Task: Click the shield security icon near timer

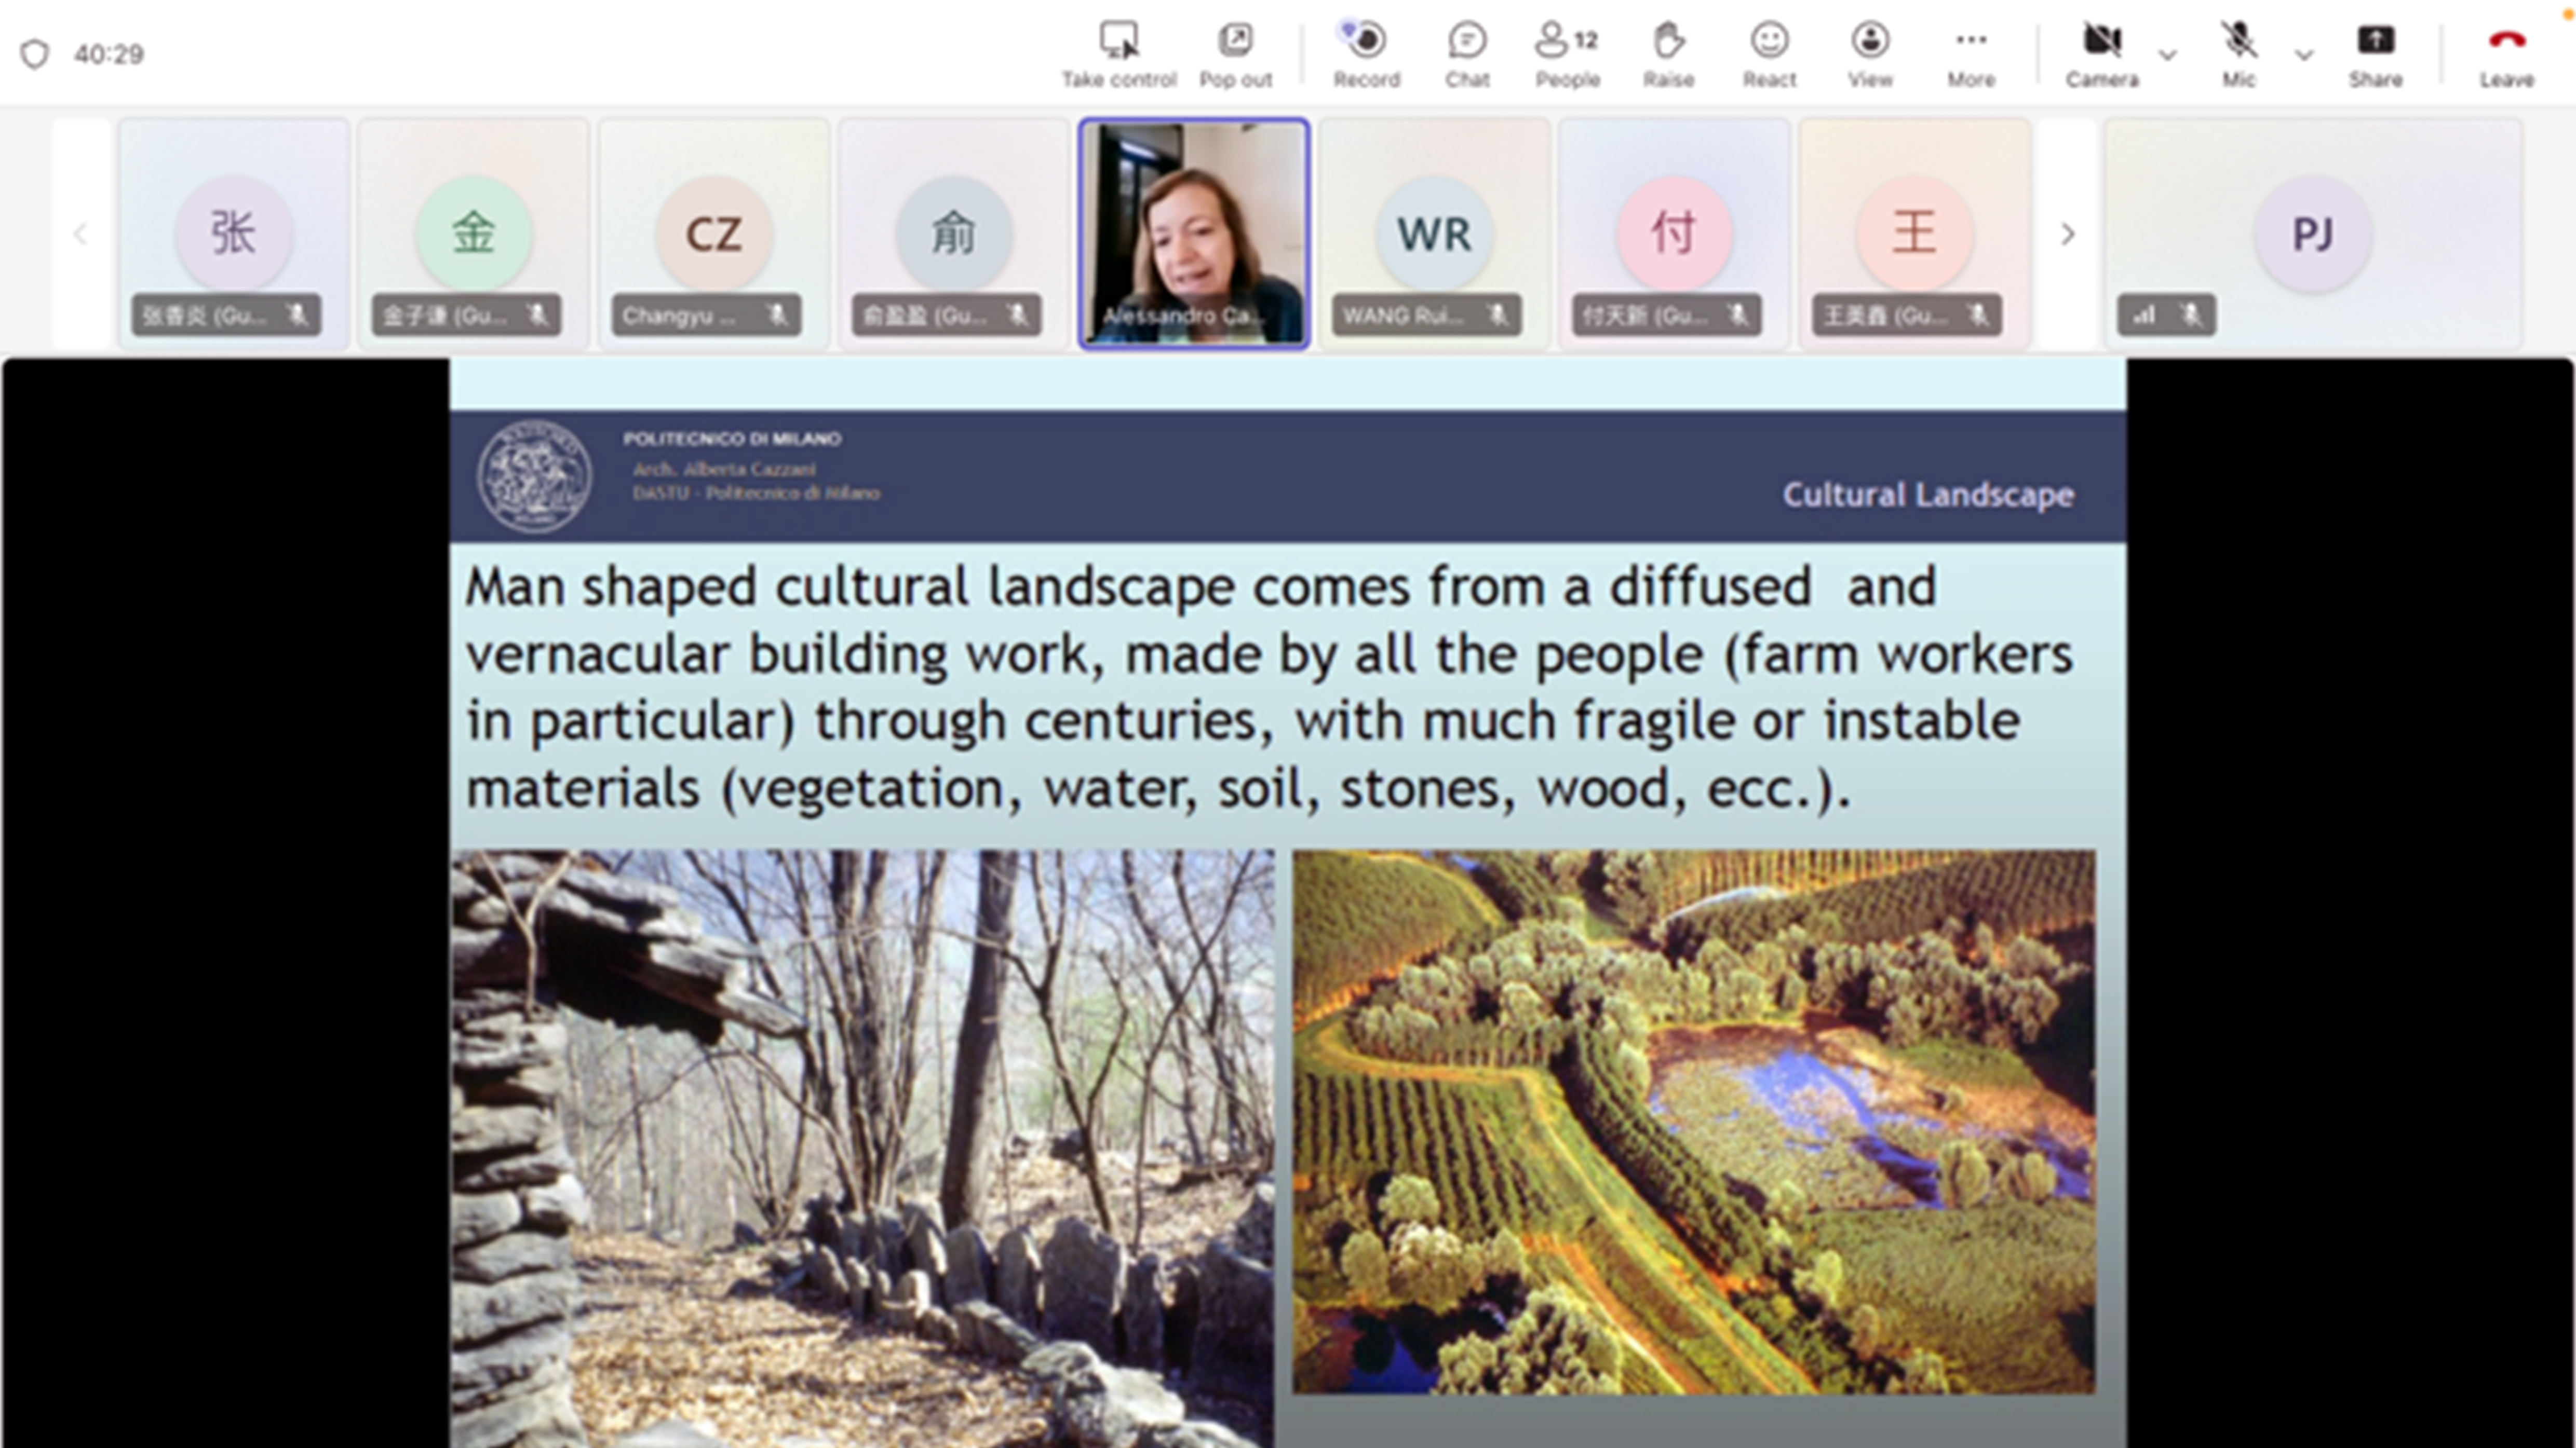Action: click(x=35, y=54)
